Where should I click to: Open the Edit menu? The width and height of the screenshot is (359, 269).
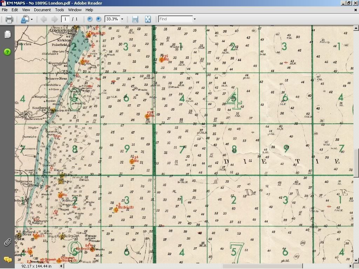click(15, 10)
